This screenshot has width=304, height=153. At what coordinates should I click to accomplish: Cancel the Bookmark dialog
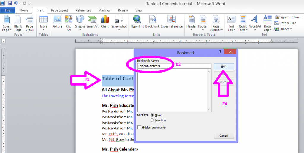(224, 136)
